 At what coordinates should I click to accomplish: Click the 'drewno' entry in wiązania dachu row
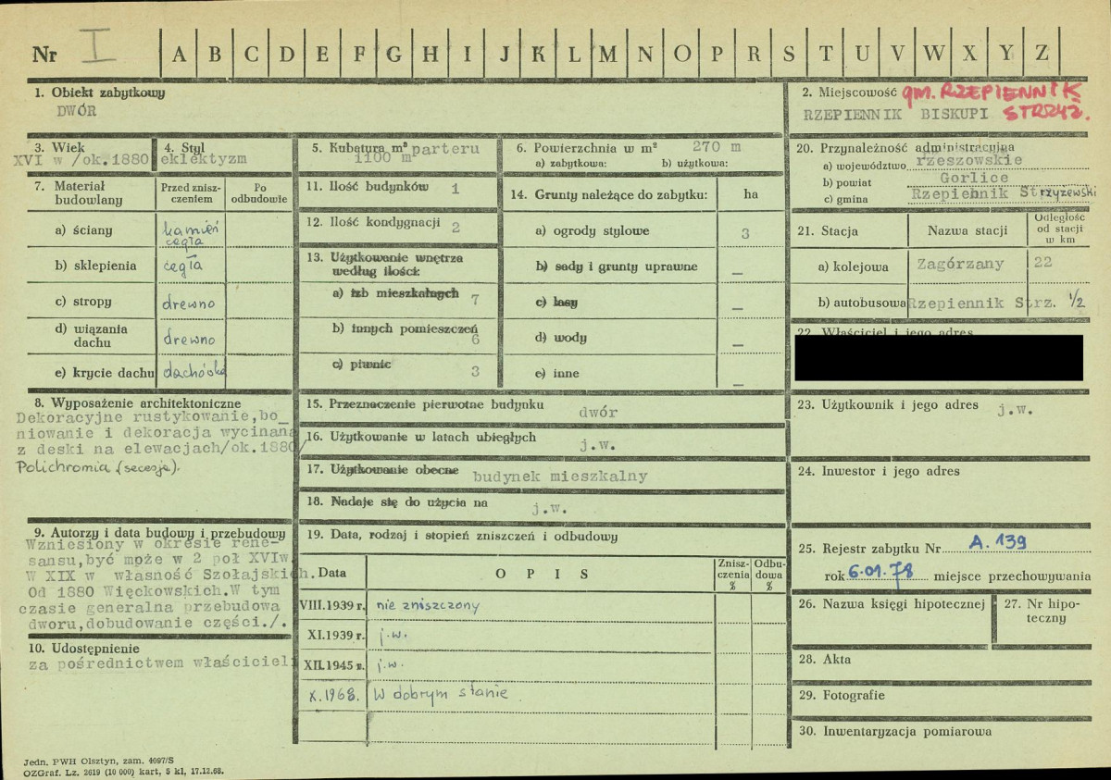188,339
